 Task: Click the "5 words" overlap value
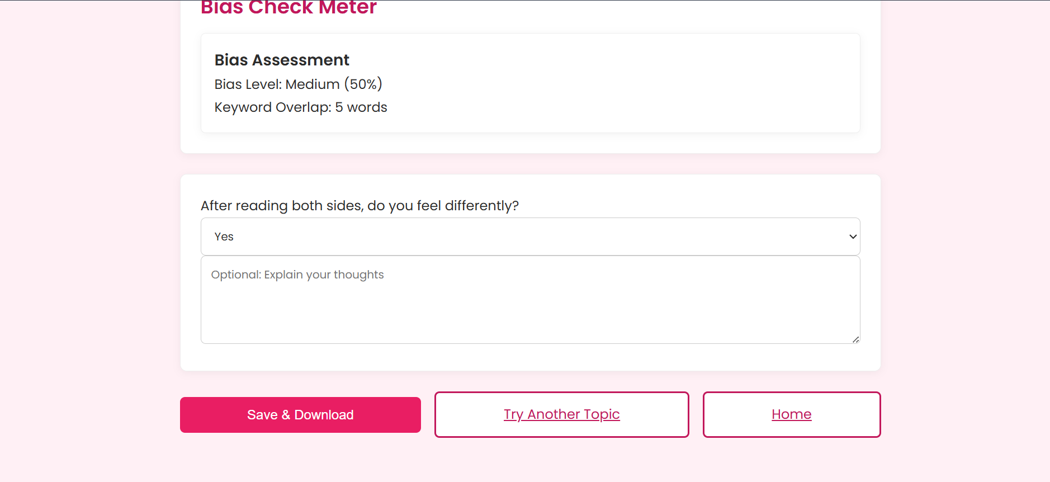361,107
